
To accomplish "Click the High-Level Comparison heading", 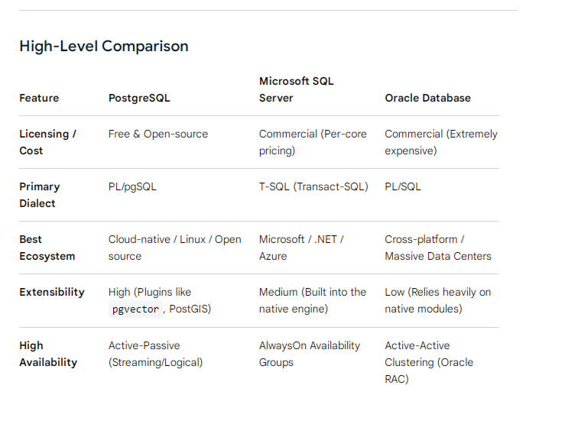I will [x=104, y=46].
